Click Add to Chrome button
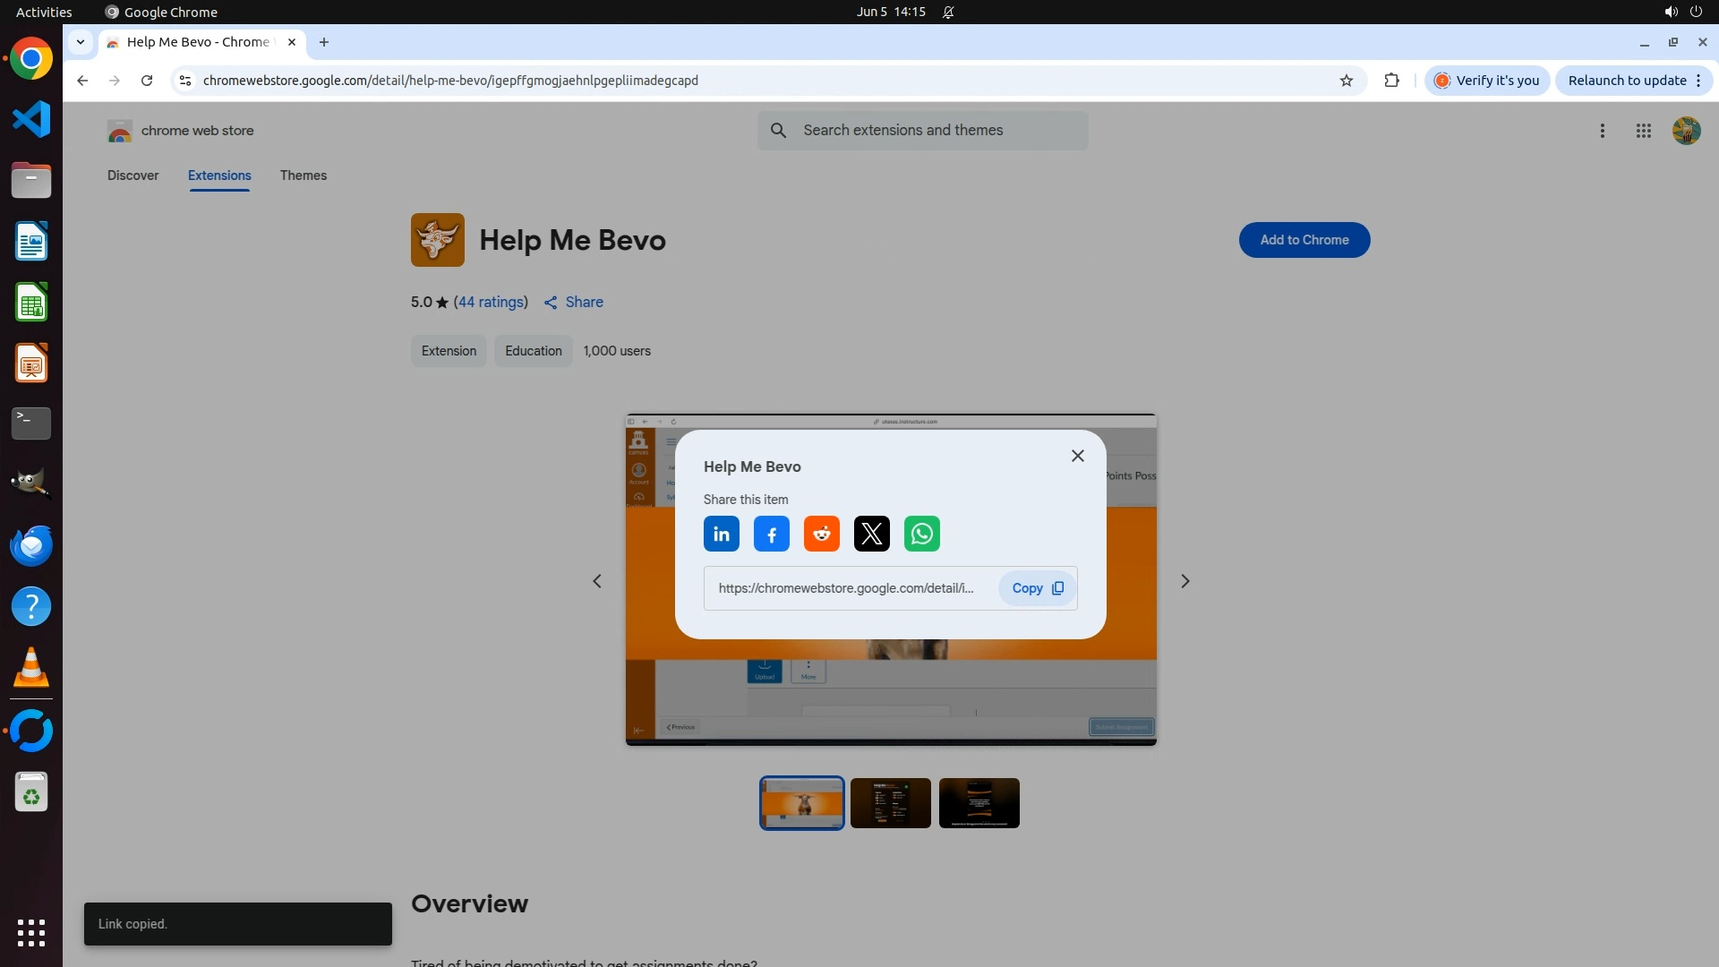 point(1304,240)
